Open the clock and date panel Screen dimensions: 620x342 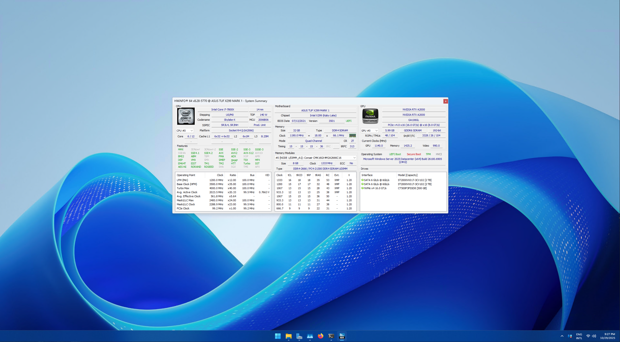(607, 336)
